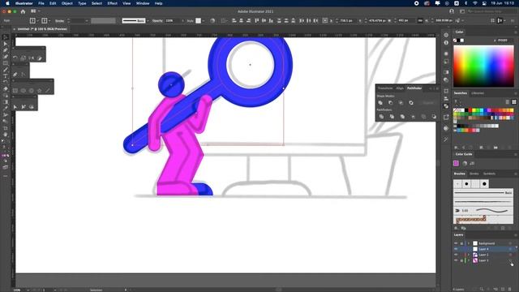This screenshot has width=519, height=292.
Task: Open the stroke weight dropdown
Action: [87, 20]
